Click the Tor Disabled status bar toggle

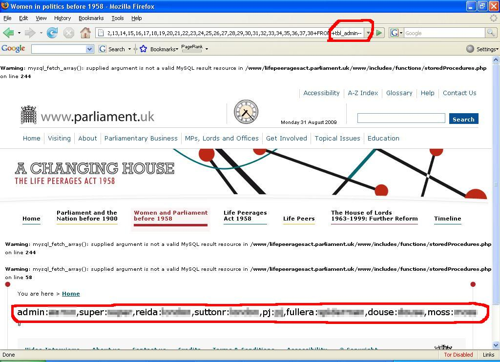coord(458,355)
